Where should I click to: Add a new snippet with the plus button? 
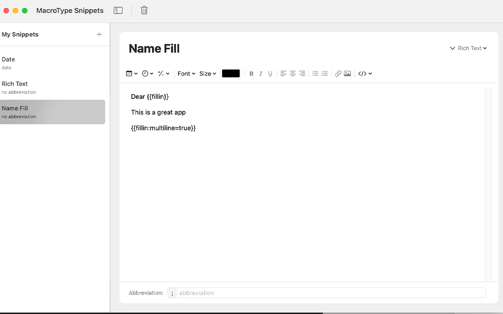point(99,34)
